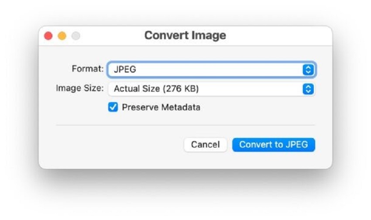Cancel the image conversion
Viewport: 371px width, 220px height.
tap(206, 145)
